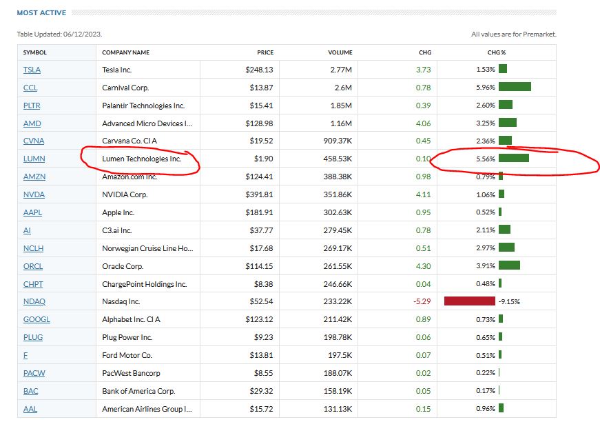This screenshot has height=422, width=600.
Task: Click the COMPANY NAME column header
Action: coord(125,52)
